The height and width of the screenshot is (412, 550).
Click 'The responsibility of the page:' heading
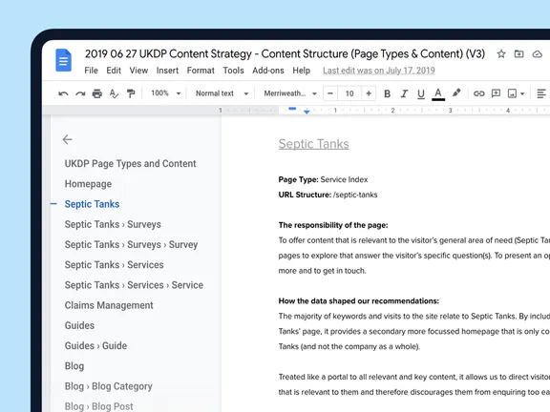point(333,225)
